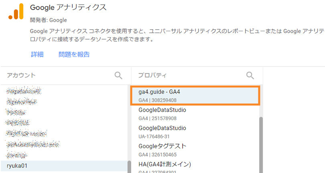Click the property list scrollbar
Viewport: 325px width, 173px height.
(x=261, y=145)
